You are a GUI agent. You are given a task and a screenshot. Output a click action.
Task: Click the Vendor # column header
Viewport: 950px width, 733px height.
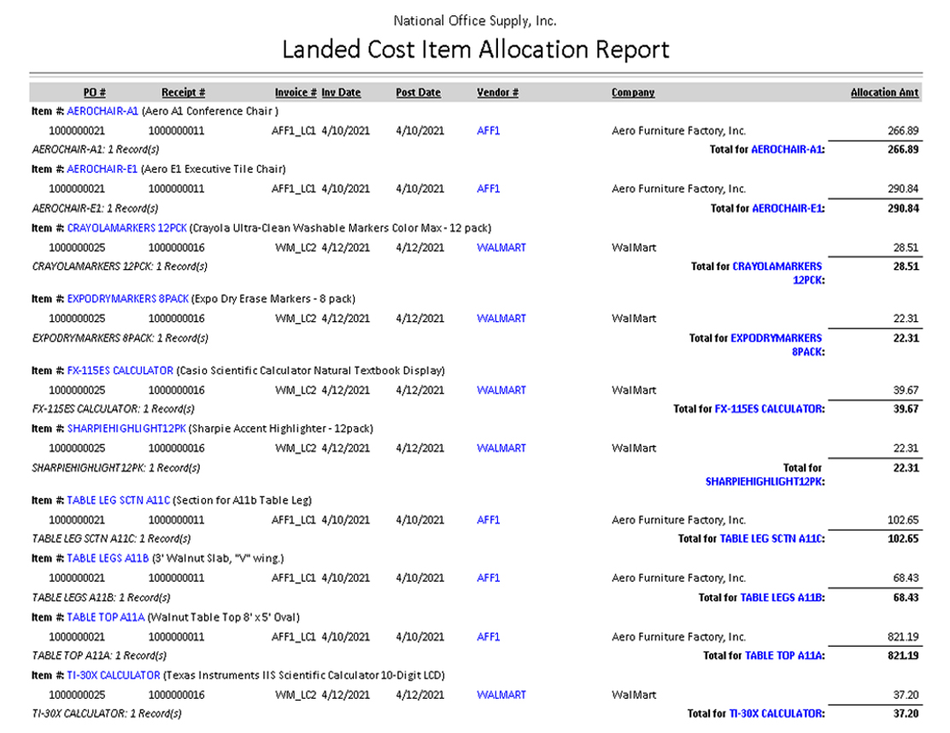[x=497, y=93]
